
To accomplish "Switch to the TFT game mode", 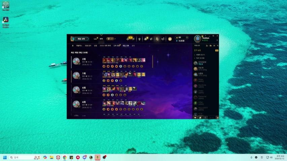I will point(101,39).
